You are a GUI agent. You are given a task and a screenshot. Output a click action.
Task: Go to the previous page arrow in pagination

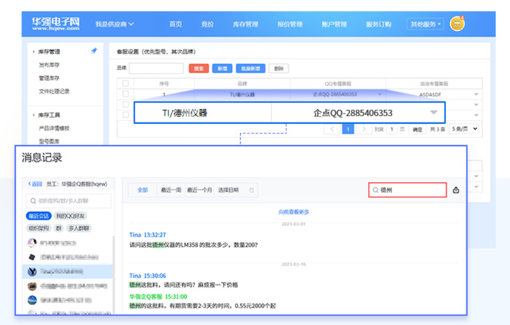point(332,129)
